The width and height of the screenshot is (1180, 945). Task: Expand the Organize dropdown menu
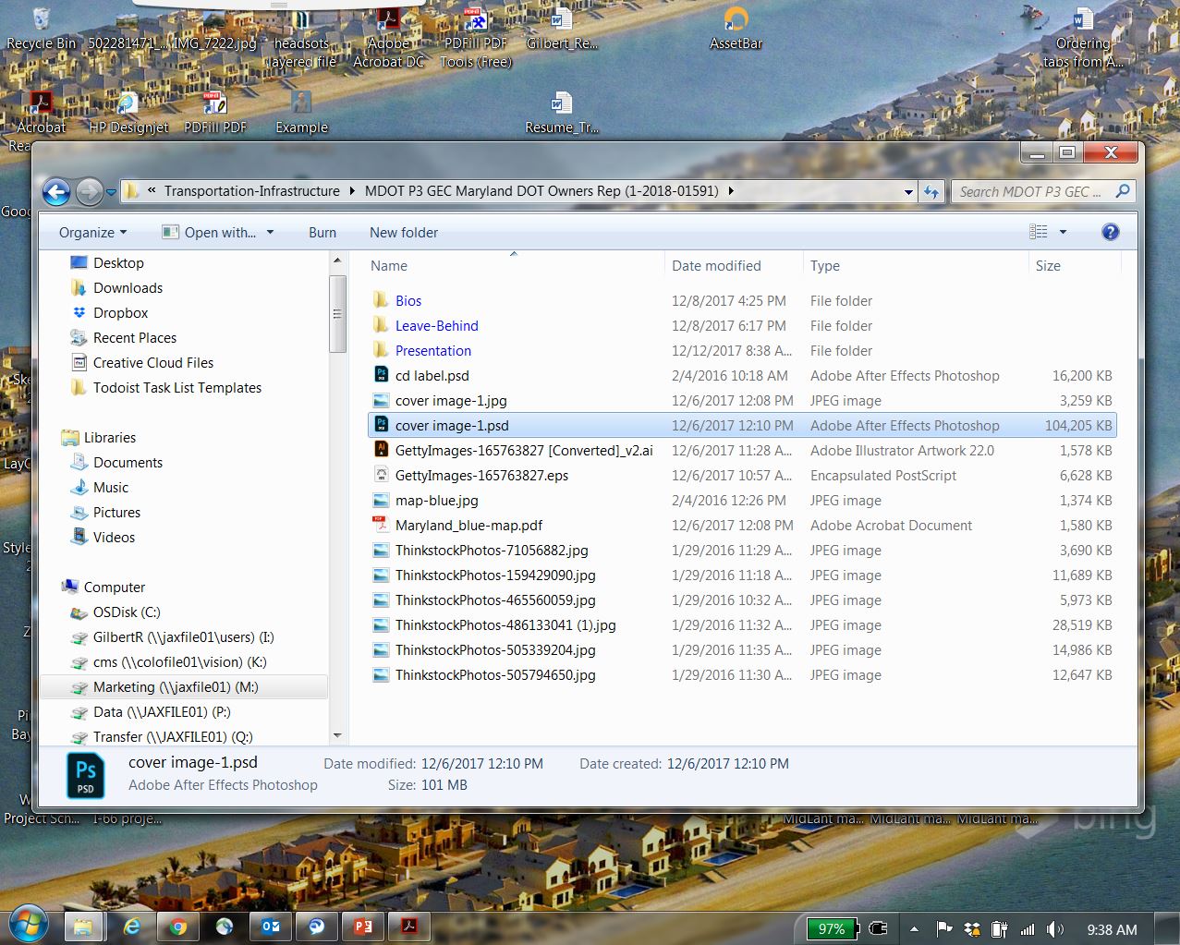[92, 233]
